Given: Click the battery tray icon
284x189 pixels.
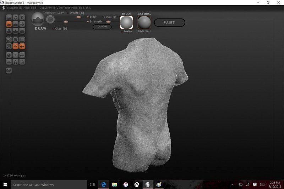Looking at the screenshot, I should click(x=241, y=184).
